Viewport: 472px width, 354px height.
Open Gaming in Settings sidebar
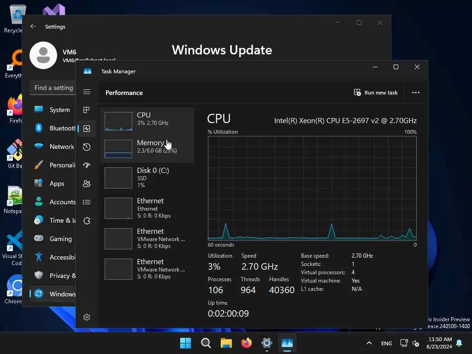coord(53,239)
